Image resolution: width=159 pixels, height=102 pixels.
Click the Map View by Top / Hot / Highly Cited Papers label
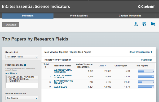(x=68, y=52)
